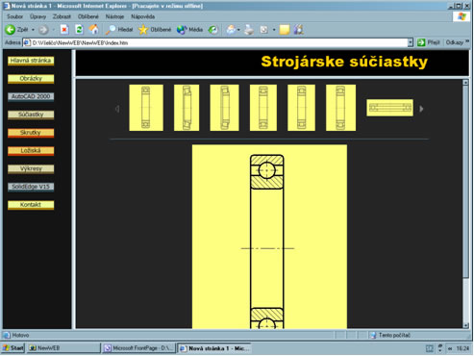Click the Home icon in toolbar
474x356 pixels.
(x=93, y=30)
